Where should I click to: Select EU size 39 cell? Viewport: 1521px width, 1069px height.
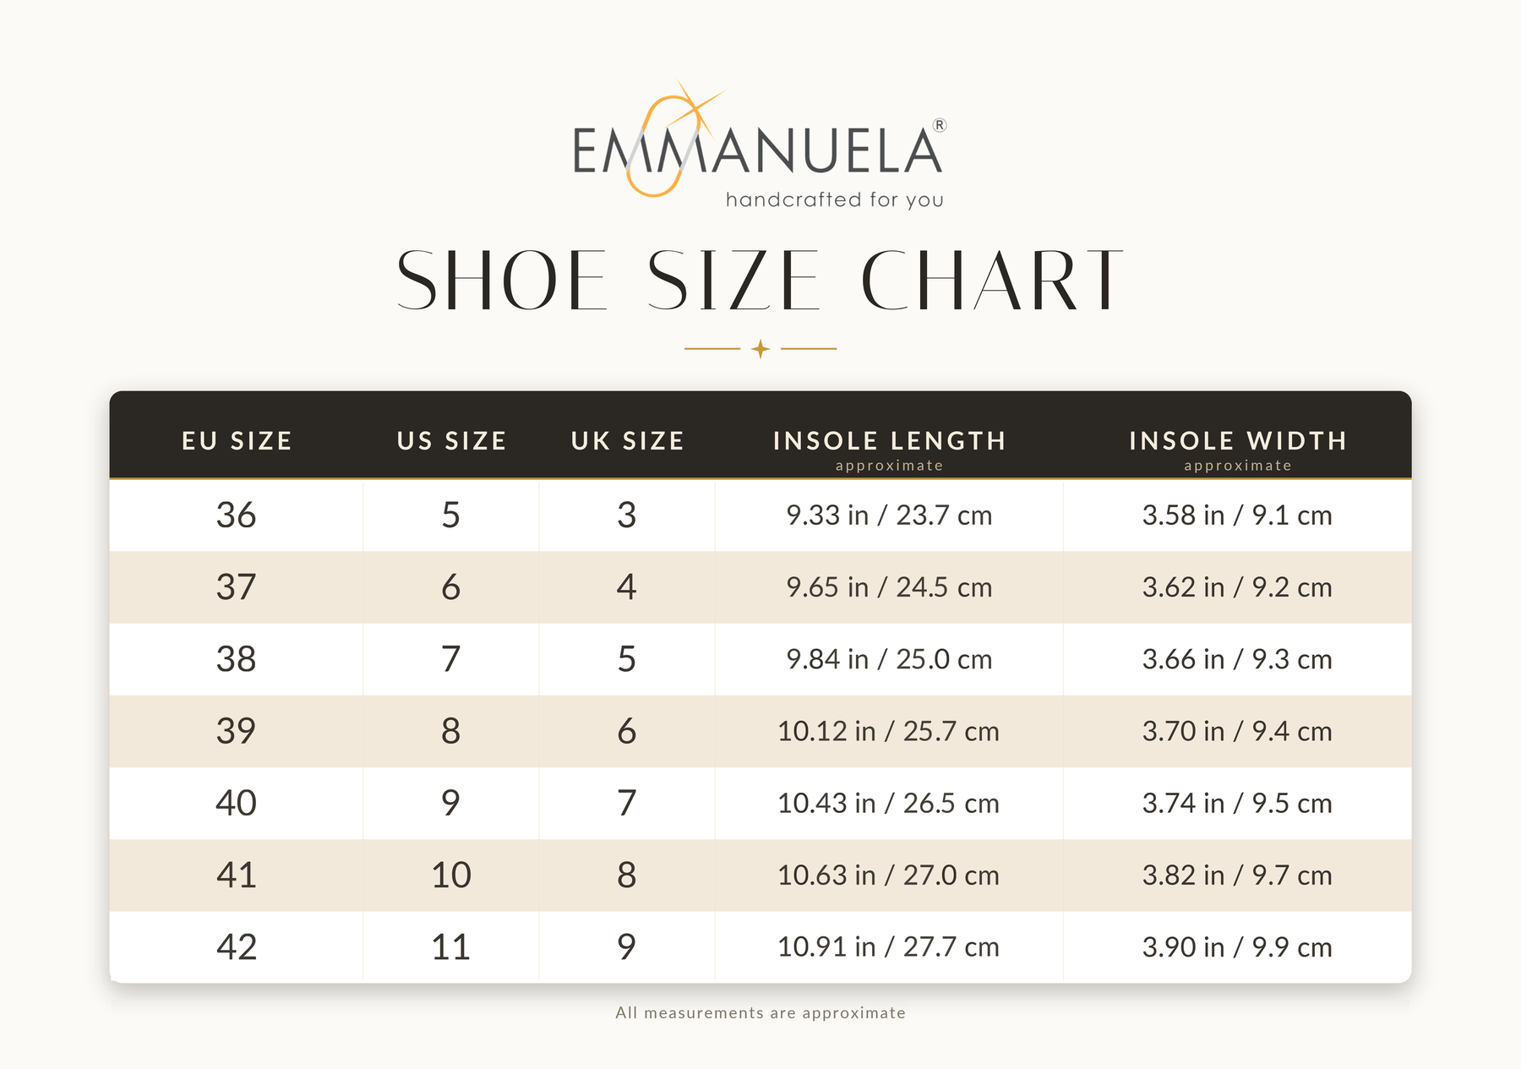(237, 731)
